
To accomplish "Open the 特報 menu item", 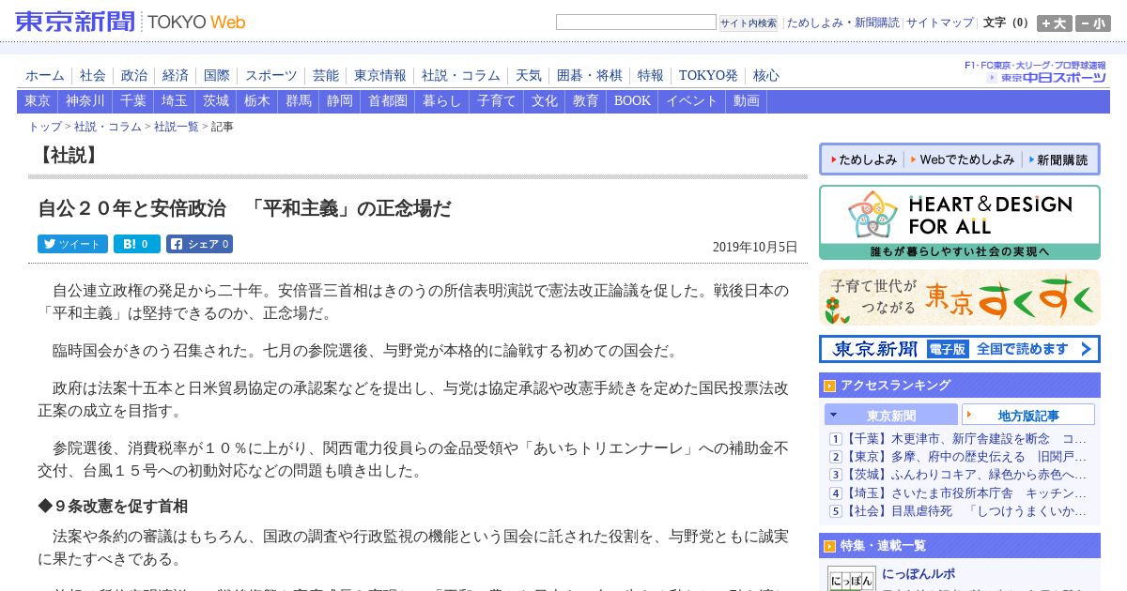I will [651, 75].
